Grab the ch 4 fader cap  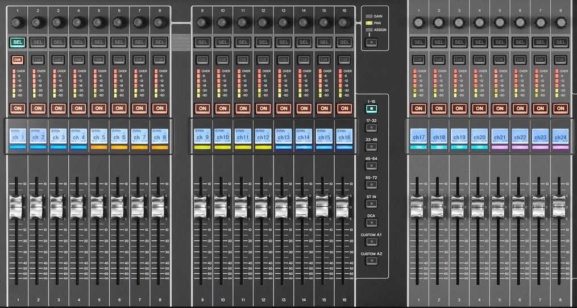pos(77,207)
